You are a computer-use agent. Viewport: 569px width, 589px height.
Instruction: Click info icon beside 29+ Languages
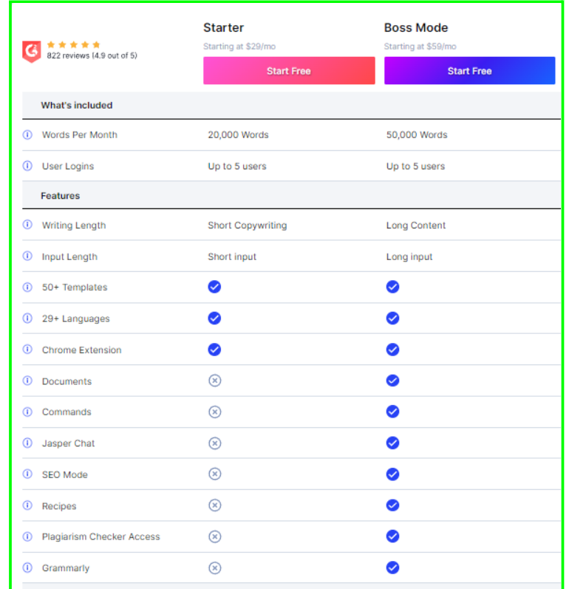pyautogui.click(x=27, y=319)
